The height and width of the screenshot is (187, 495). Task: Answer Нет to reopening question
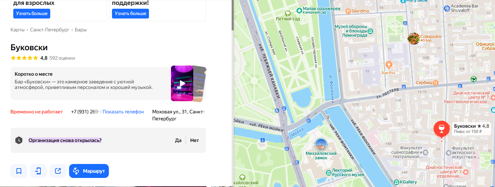coord(195,140)
